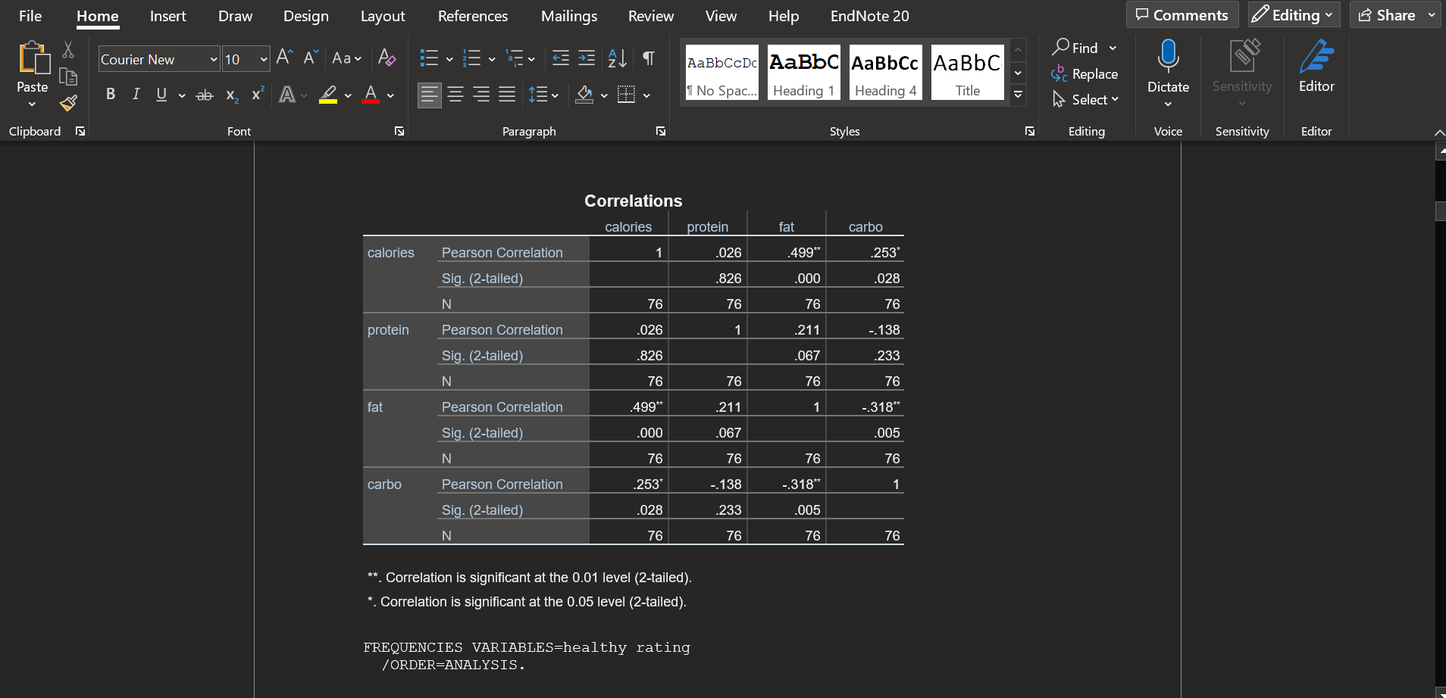Click the Clear All Formatting icon
This screenshot has height=698, width=1446.
(387, 58)
